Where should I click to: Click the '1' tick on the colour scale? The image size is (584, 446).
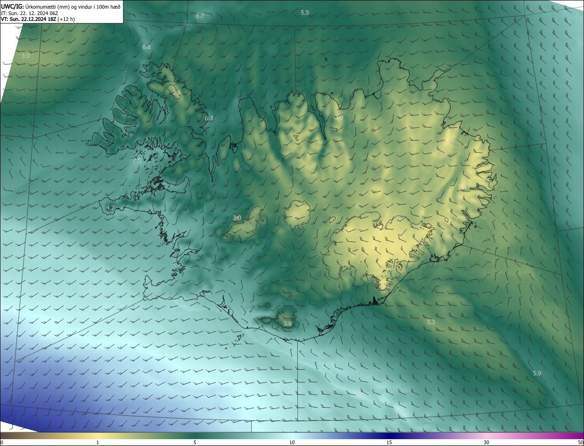coord(98,442)
